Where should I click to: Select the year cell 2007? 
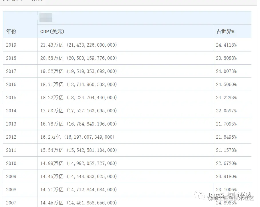click(x=11, y=203)
